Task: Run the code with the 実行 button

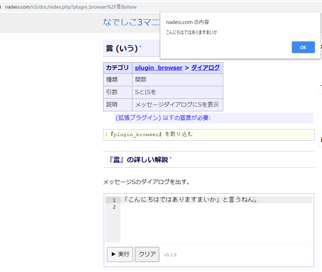Action: pos(120,254)
